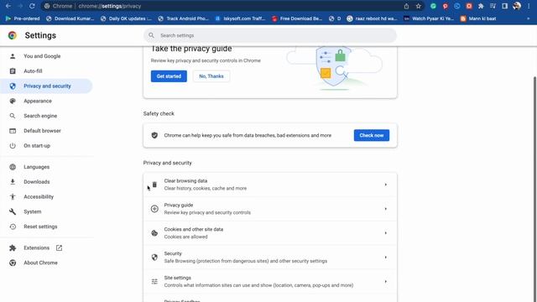Open Track Android Pho... bookmark
The height and width of the screenshot is (302, 537).
pos(183,18)
